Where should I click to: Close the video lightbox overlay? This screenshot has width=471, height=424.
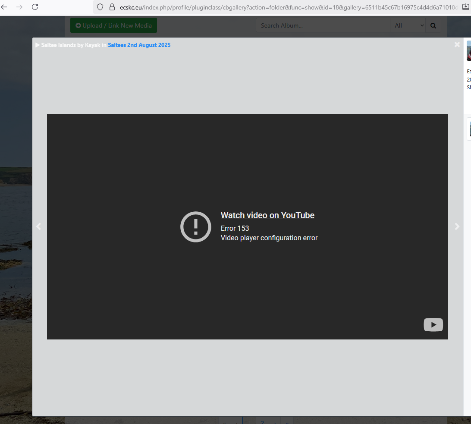[457, 44]
